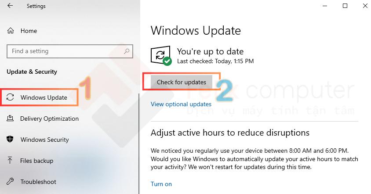This screenshot has width=371, height=194.
Task: Click the sidebar vertical scrollbar
Action: click(x=139, y=144)
